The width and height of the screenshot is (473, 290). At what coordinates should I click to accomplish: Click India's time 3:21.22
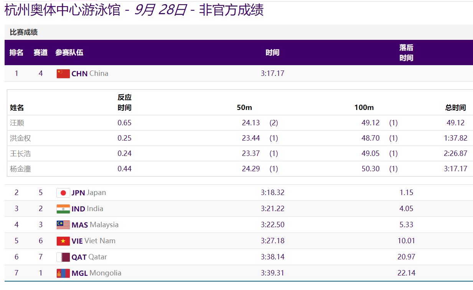click(272, 209)
